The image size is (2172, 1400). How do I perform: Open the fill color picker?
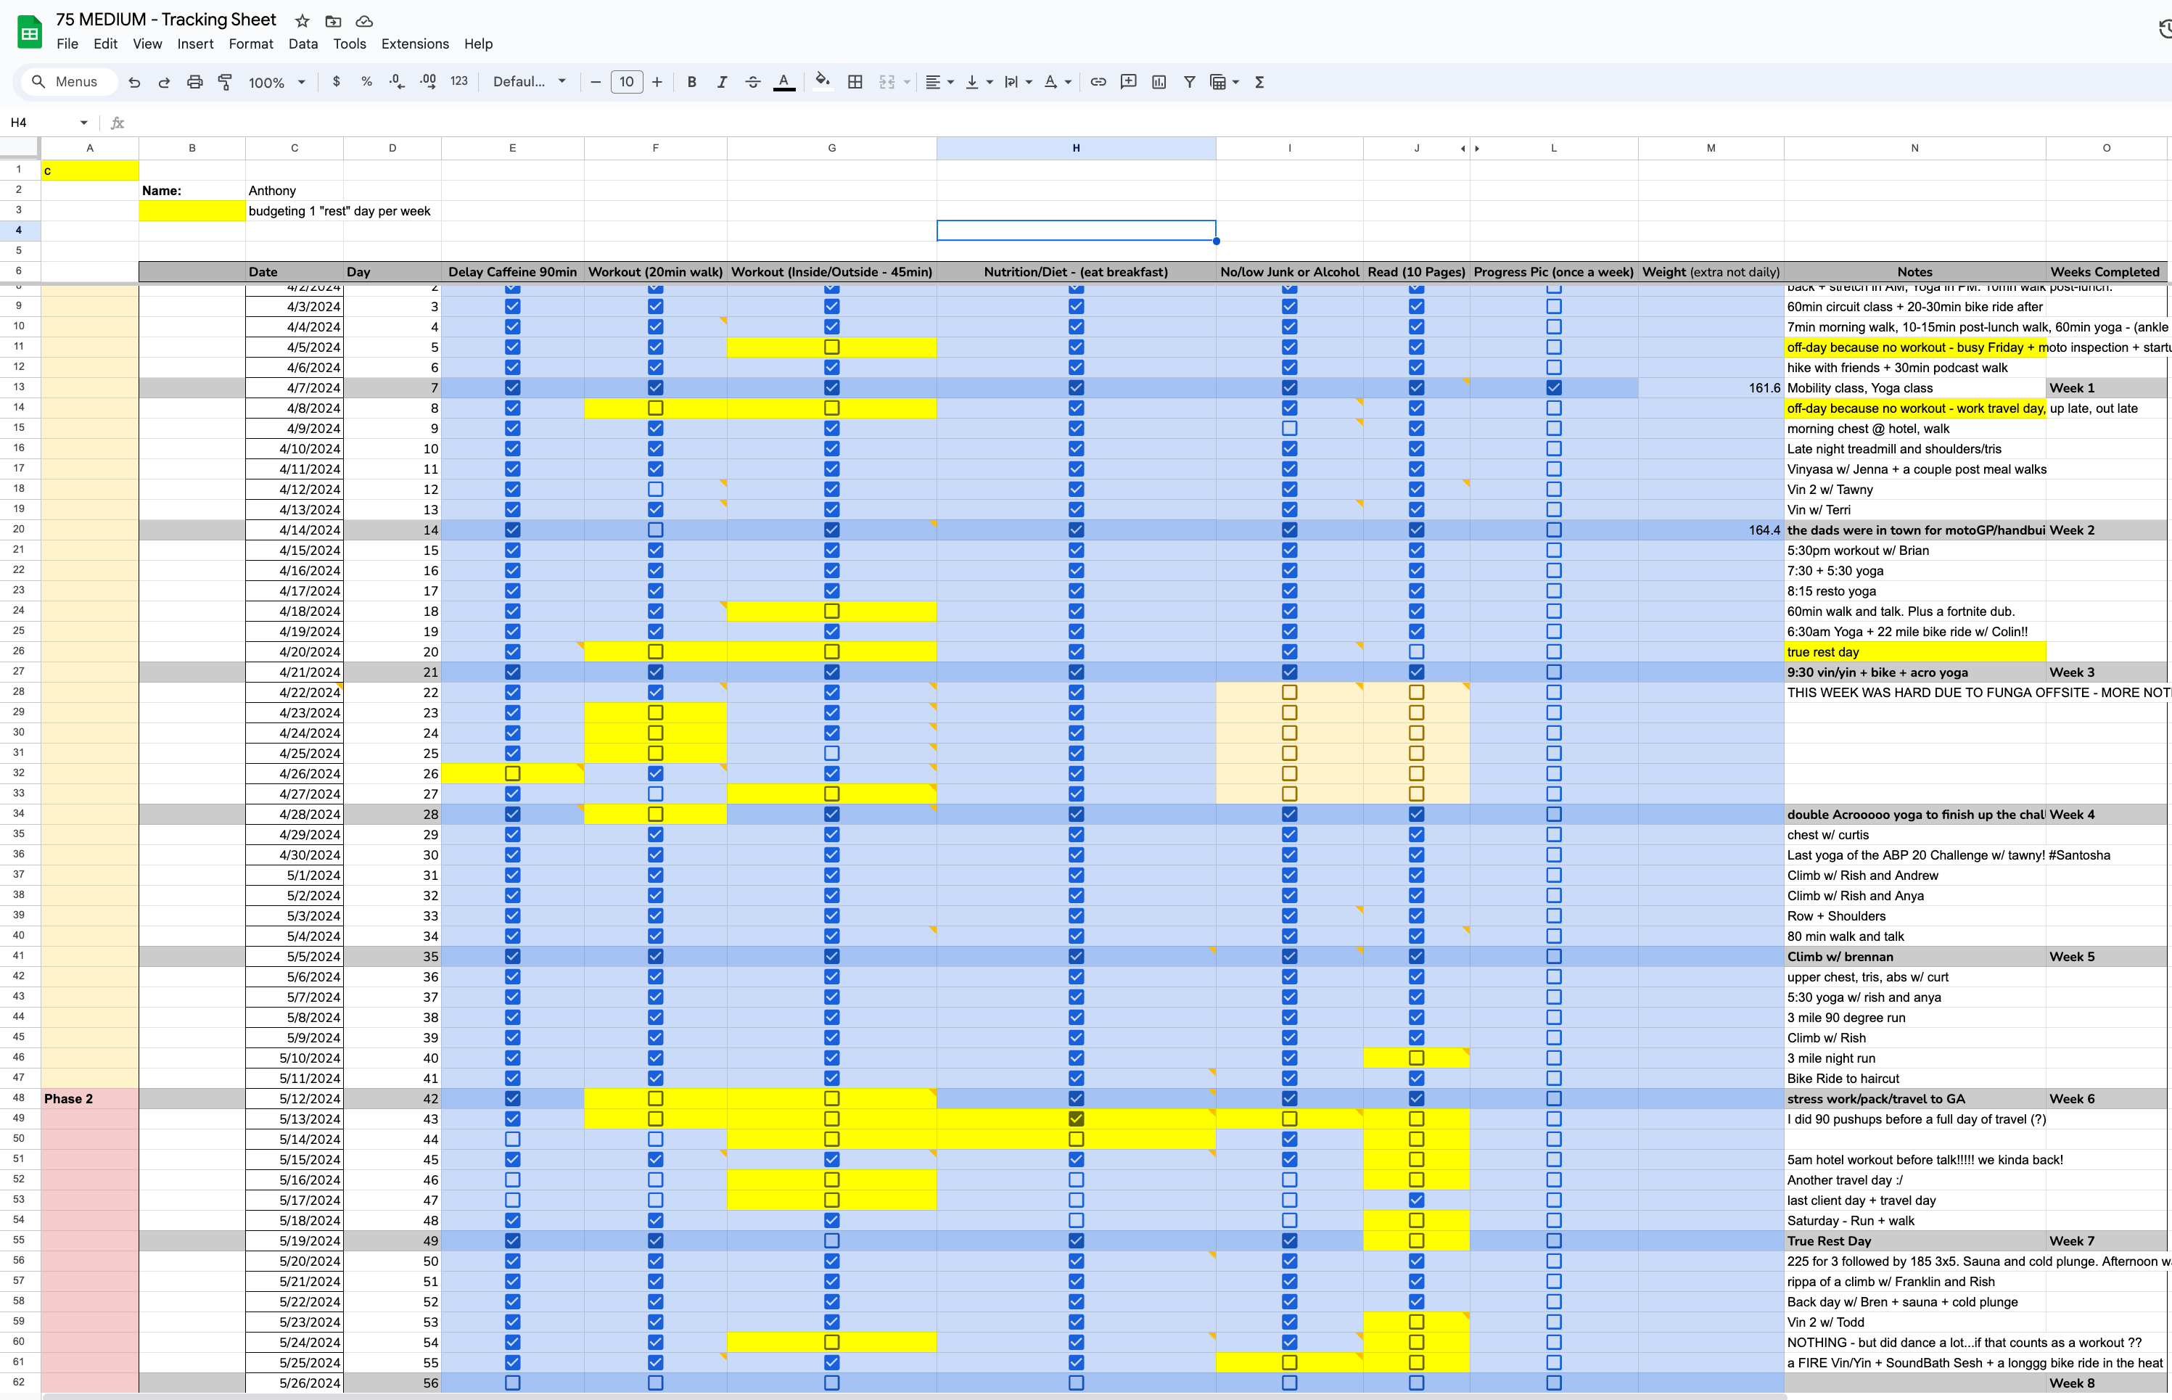(x=822, y=82)
